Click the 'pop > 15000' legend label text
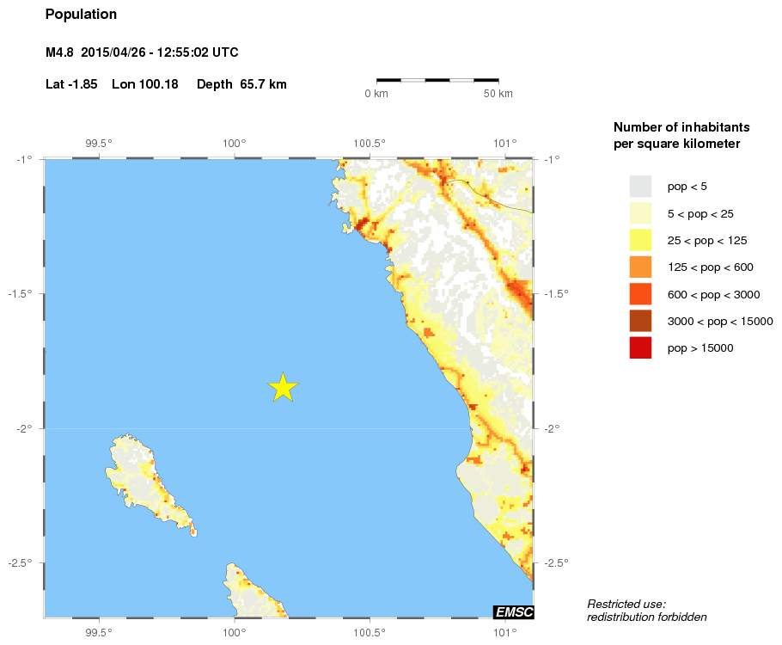The image size is (782, 645). (700, 348)
